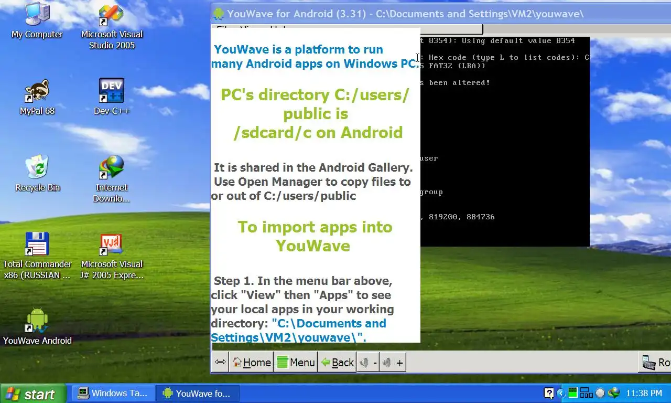Click 'Step 1. In the menu bar above' text
This screenshot has width=671, height=403.
click(x=303, y=281)
